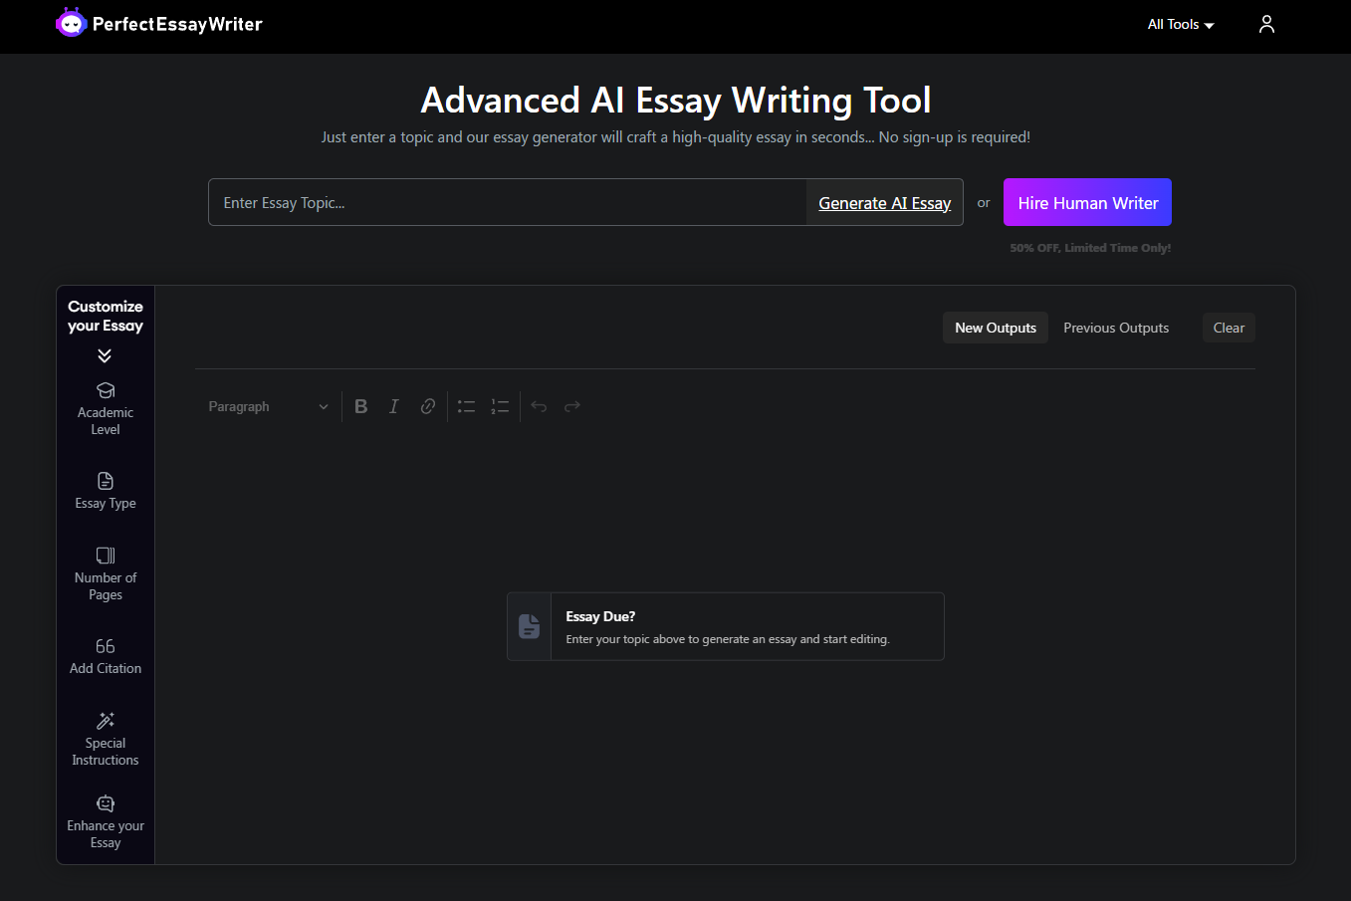1351x901 pixels.
Task: Open the All Tools dropdown menu
Action: point(1181,24)
